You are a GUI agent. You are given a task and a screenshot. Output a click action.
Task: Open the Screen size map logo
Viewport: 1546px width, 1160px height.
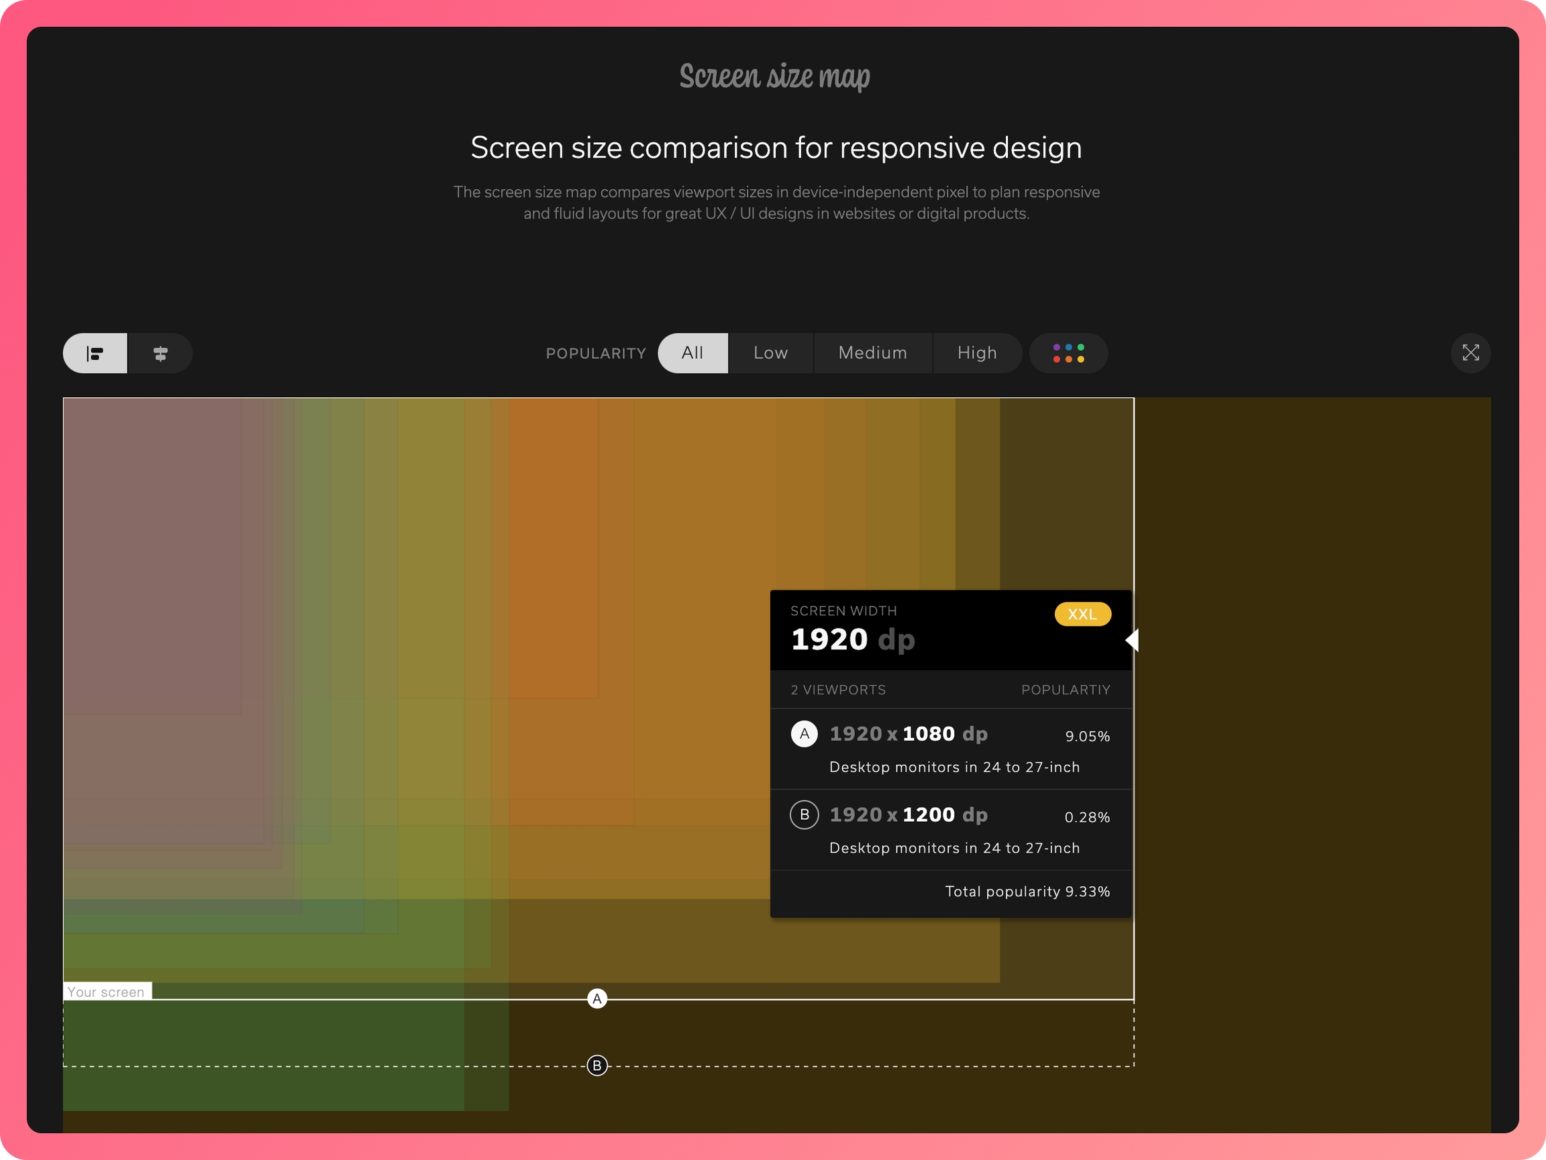coord(774,76)
